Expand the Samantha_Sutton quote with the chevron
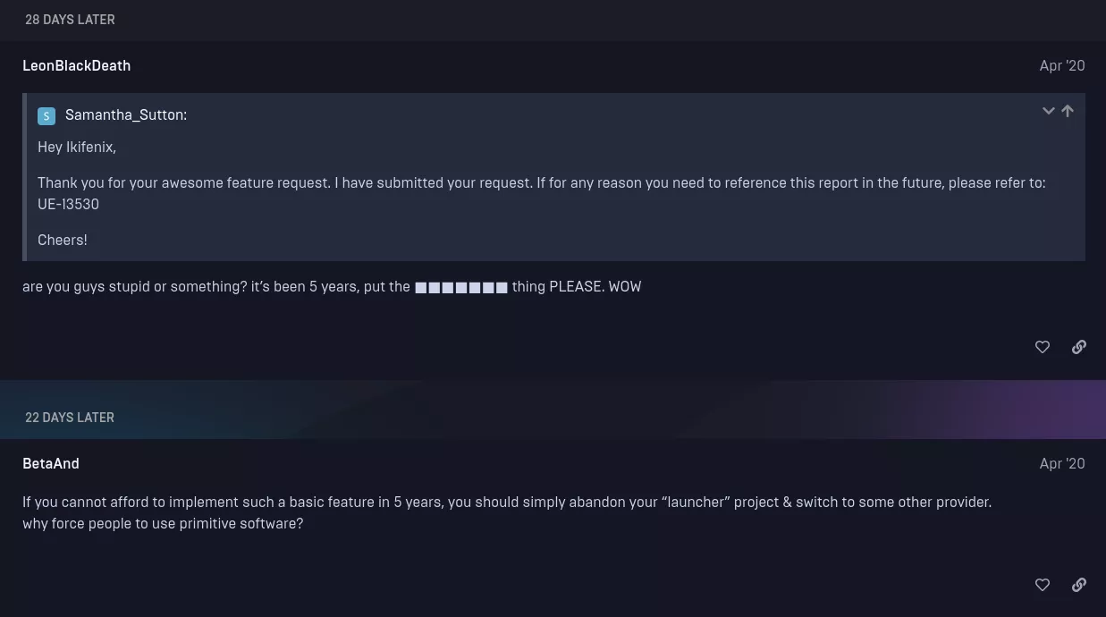The height and width of the screenshot is (617, 1106). click(x=1048, y=111)
